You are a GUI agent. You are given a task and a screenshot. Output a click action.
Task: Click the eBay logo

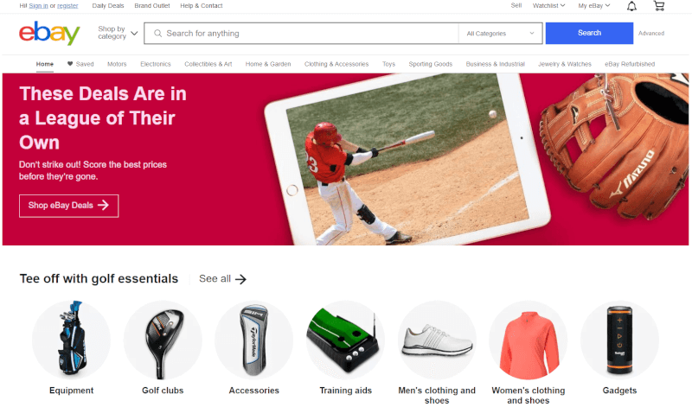click(49, 33)
